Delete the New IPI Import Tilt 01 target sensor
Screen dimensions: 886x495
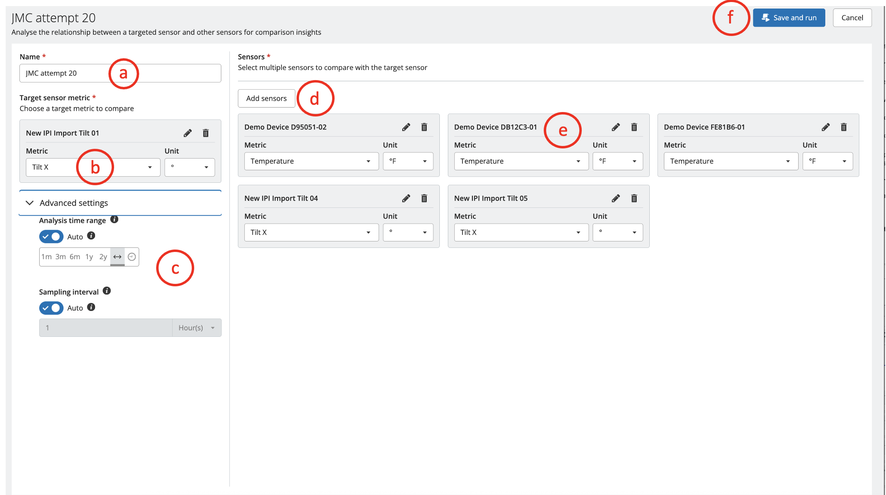pos(206,133)
